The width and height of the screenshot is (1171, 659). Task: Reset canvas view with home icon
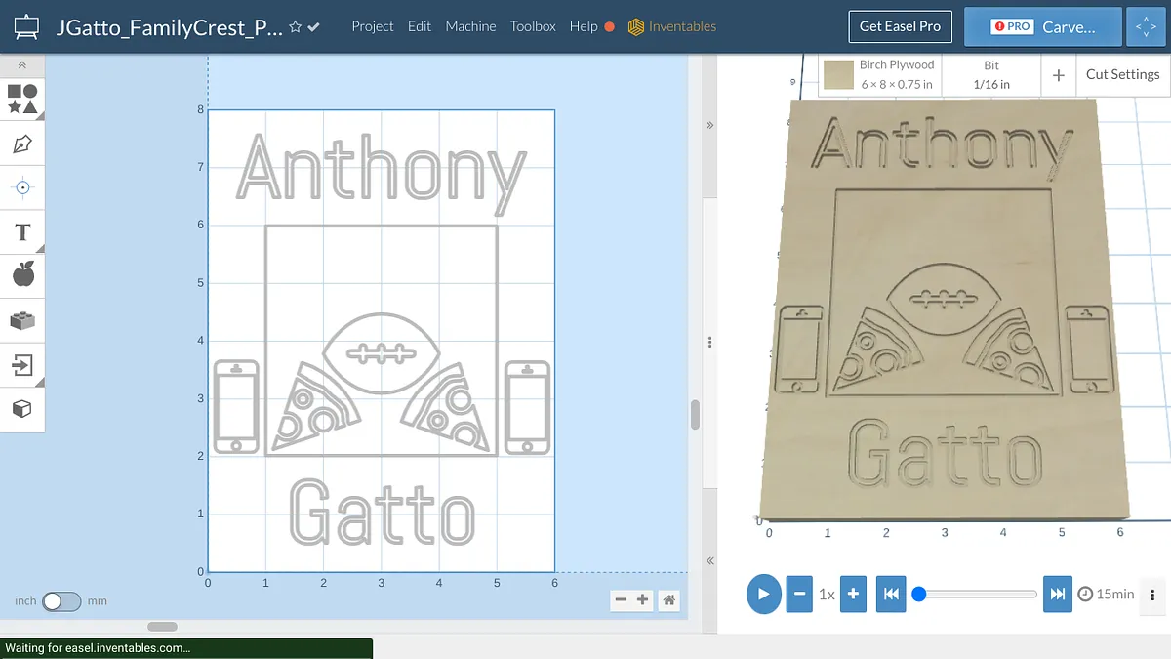668,600
